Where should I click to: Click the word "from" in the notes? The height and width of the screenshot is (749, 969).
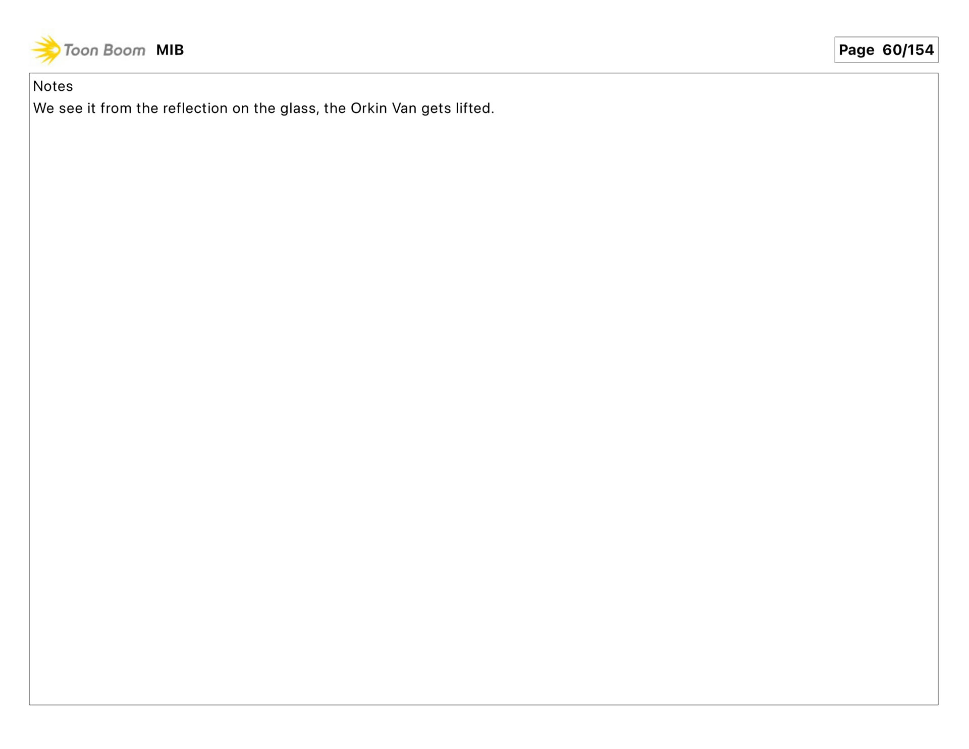click(x=116, y=109)
